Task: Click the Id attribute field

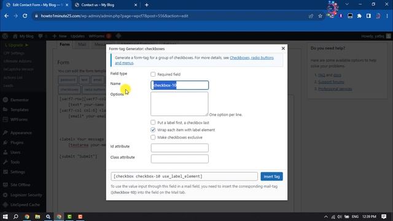Action: pyautogui.click(x=180, y=148)
